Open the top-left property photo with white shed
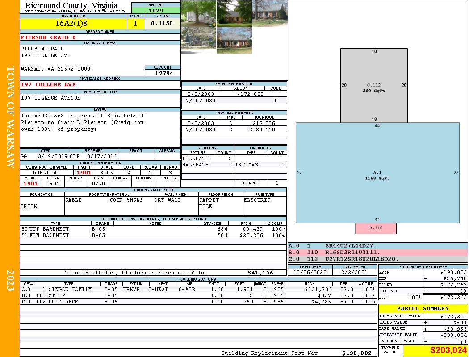Viewport: 469px width, 357px height. click(x=198, y=13)
